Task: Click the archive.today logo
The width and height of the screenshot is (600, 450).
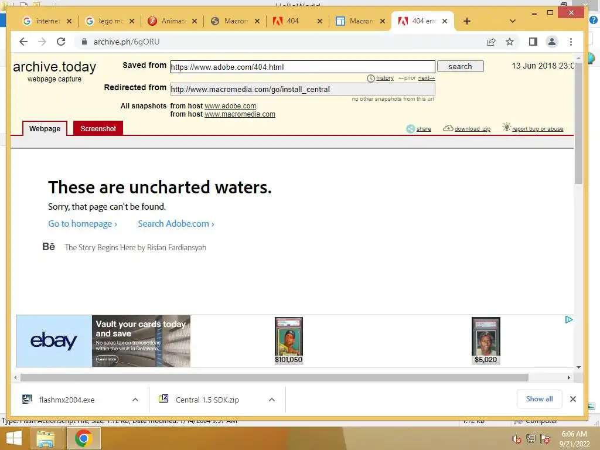Action: (x=54, y=67)
